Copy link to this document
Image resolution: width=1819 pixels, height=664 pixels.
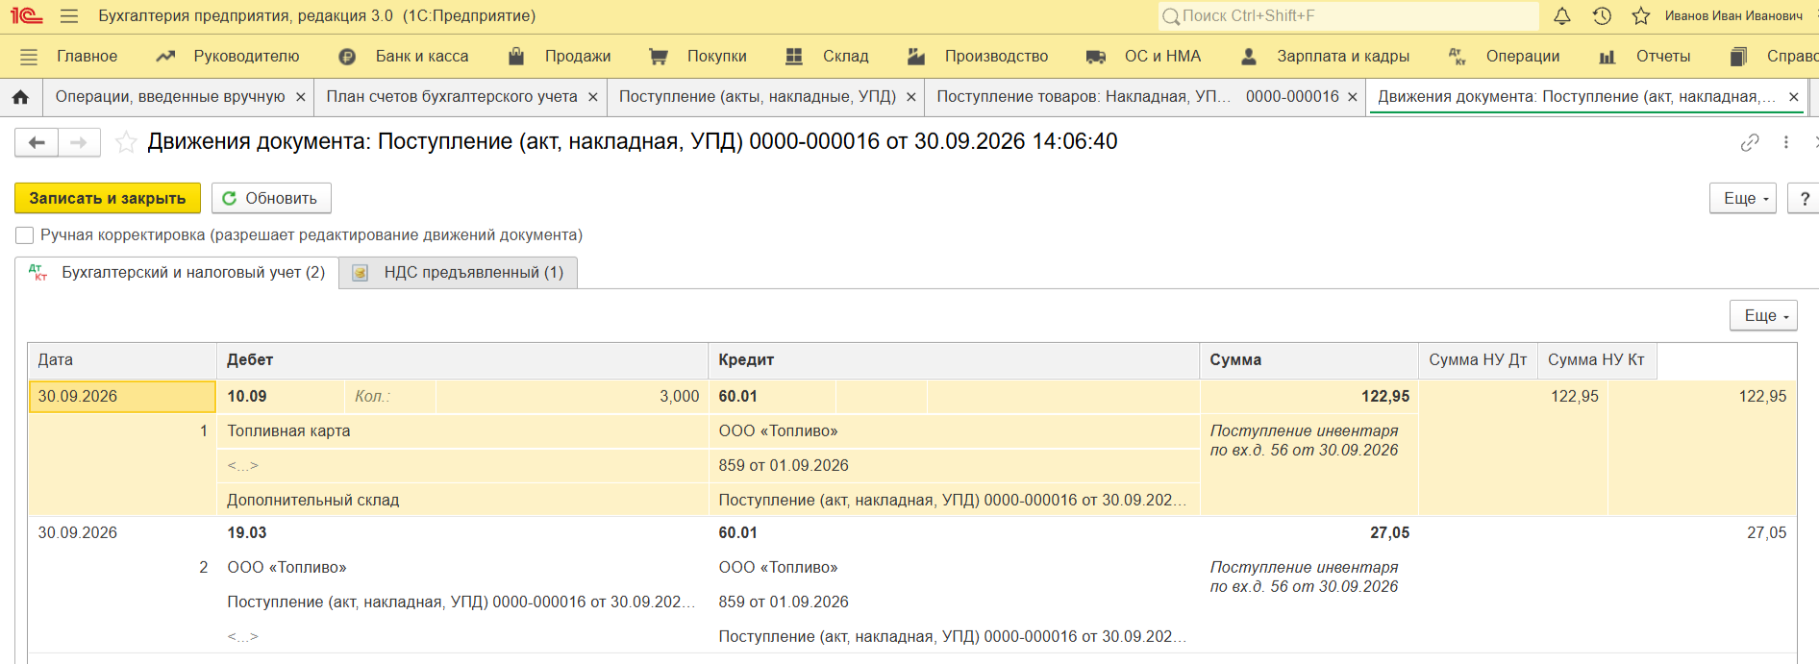click(x=1750, y=142)
